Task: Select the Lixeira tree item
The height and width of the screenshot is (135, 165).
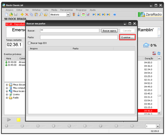Action: (16, 94)
